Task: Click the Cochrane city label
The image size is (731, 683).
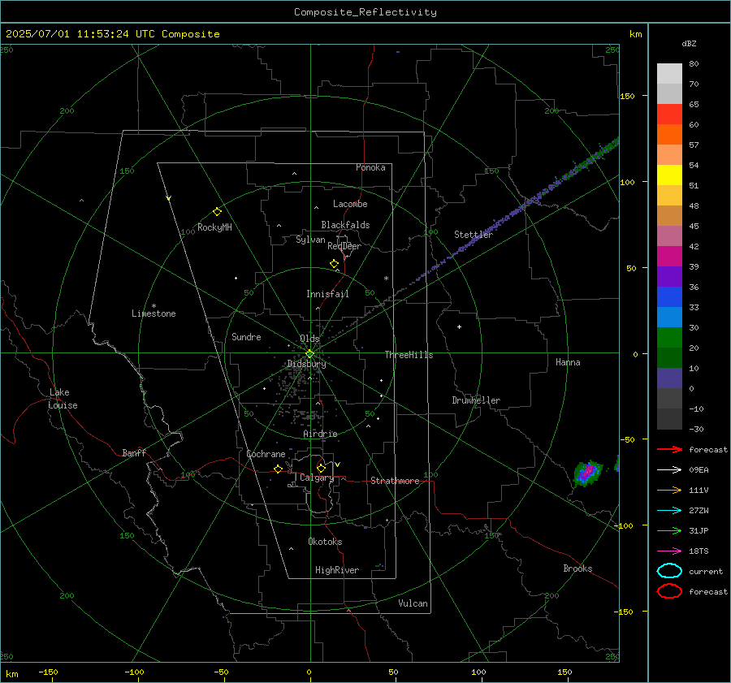Action: (266, 454)
